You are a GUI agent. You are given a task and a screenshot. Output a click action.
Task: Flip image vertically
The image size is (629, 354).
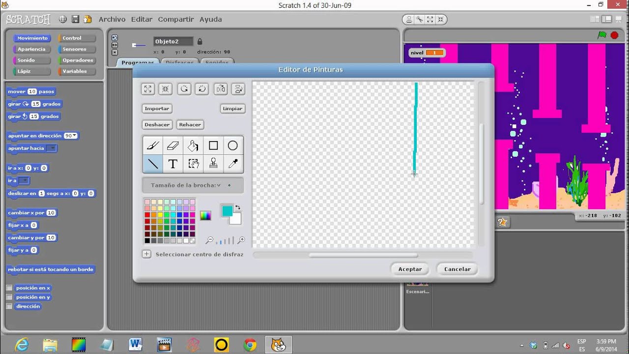coord(238,89)
